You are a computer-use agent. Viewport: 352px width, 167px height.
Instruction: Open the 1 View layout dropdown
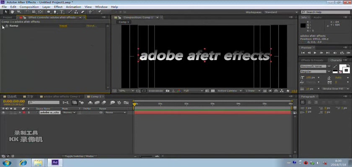[253, 91]
